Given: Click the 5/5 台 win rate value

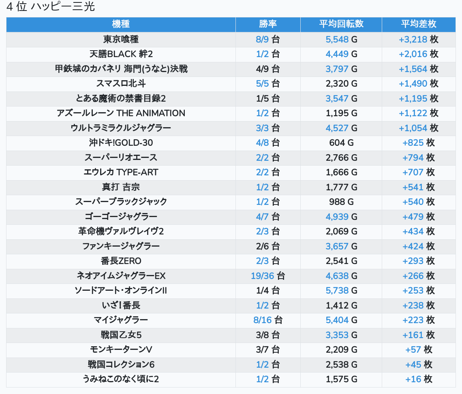Looking at the screenshot, I should pos(268,84).
